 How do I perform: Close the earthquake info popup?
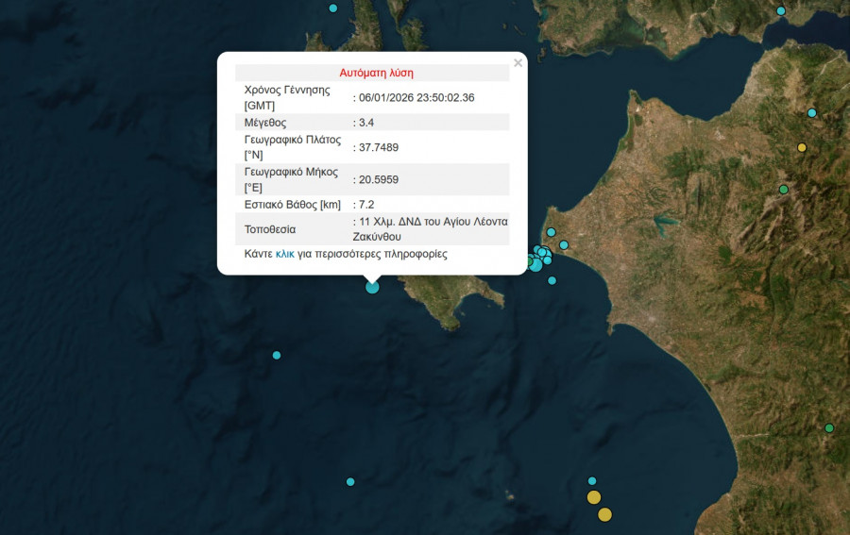[x=518, y=63]
